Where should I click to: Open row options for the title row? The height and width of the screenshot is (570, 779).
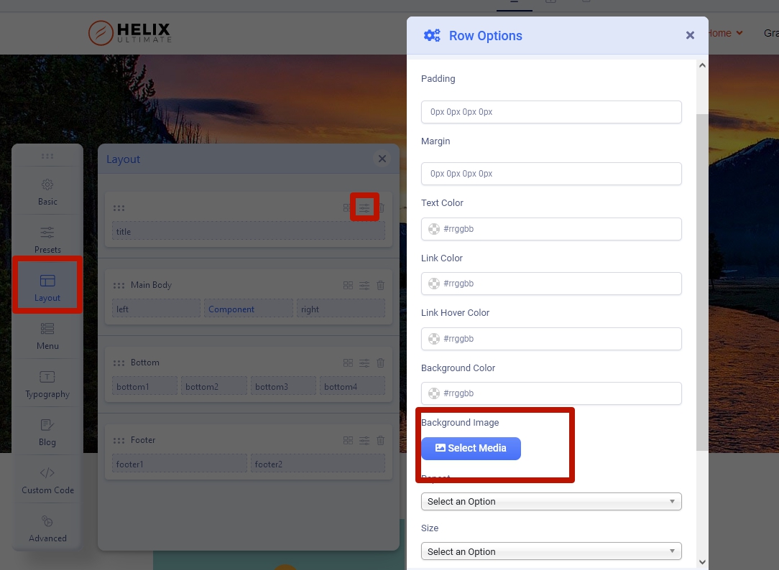point(364,208)
